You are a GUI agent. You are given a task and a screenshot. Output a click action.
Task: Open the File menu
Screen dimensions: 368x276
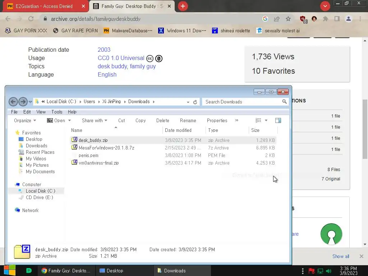point(14,112)
